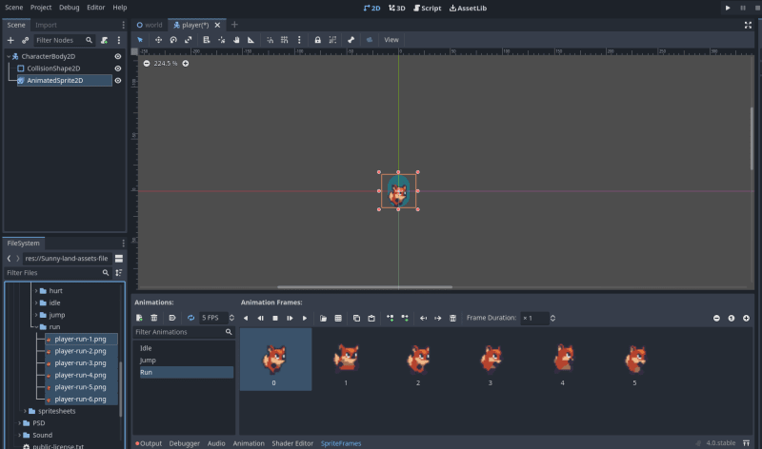Copy the selected animation frame
This screenshot has height=449, width=762.
[356, 318]
